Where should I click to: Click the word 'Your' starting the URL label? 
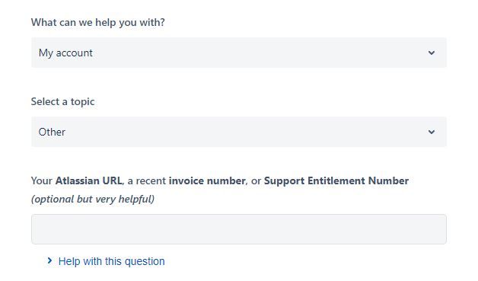point(42,180)
